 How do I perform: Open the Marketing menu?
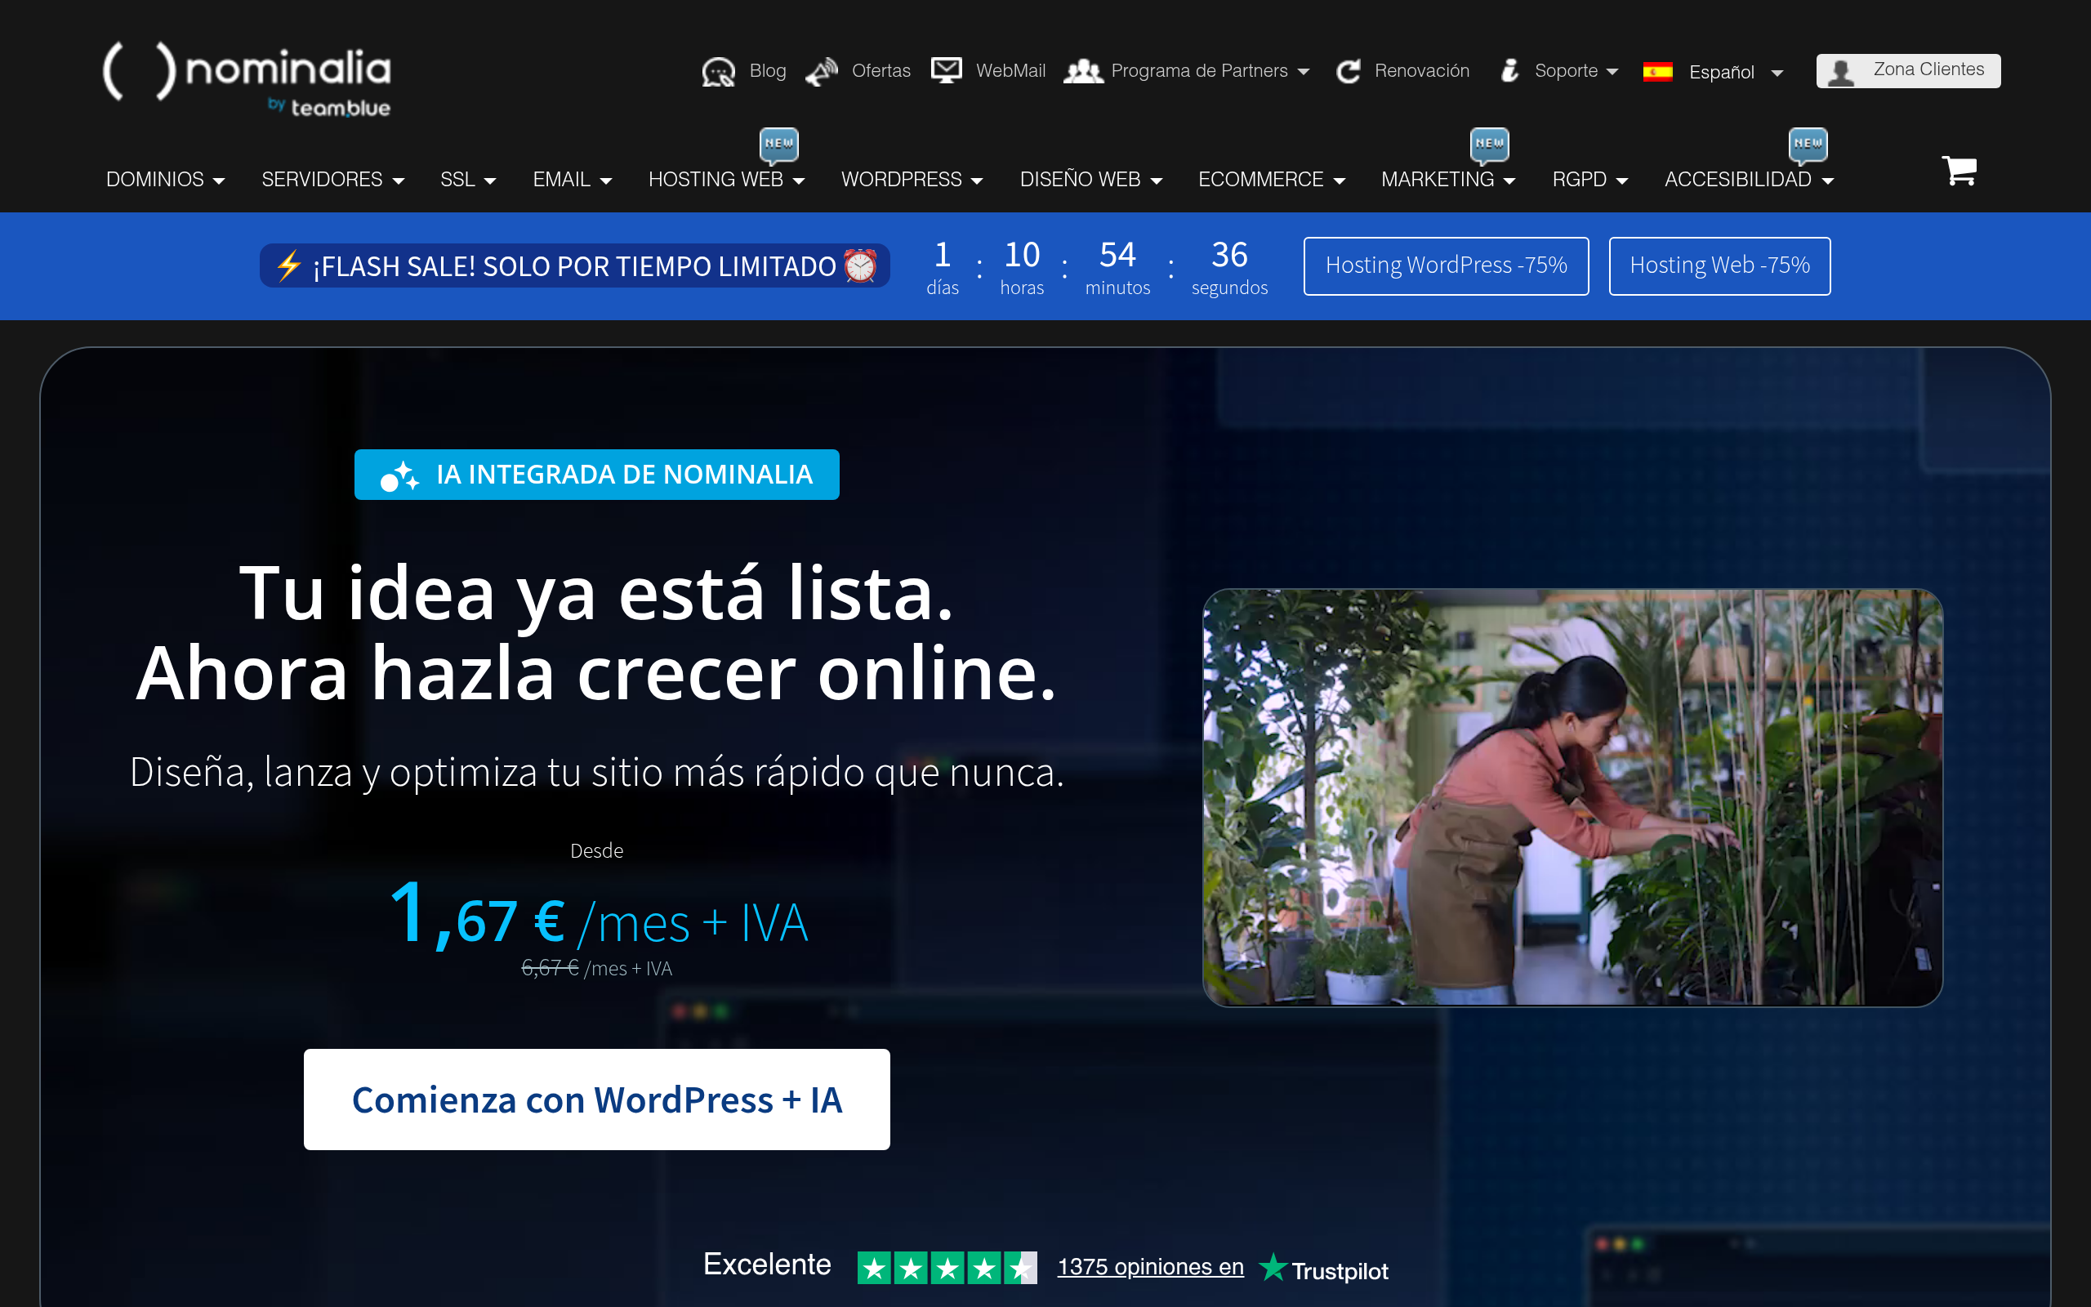[x=1449, y=180]
